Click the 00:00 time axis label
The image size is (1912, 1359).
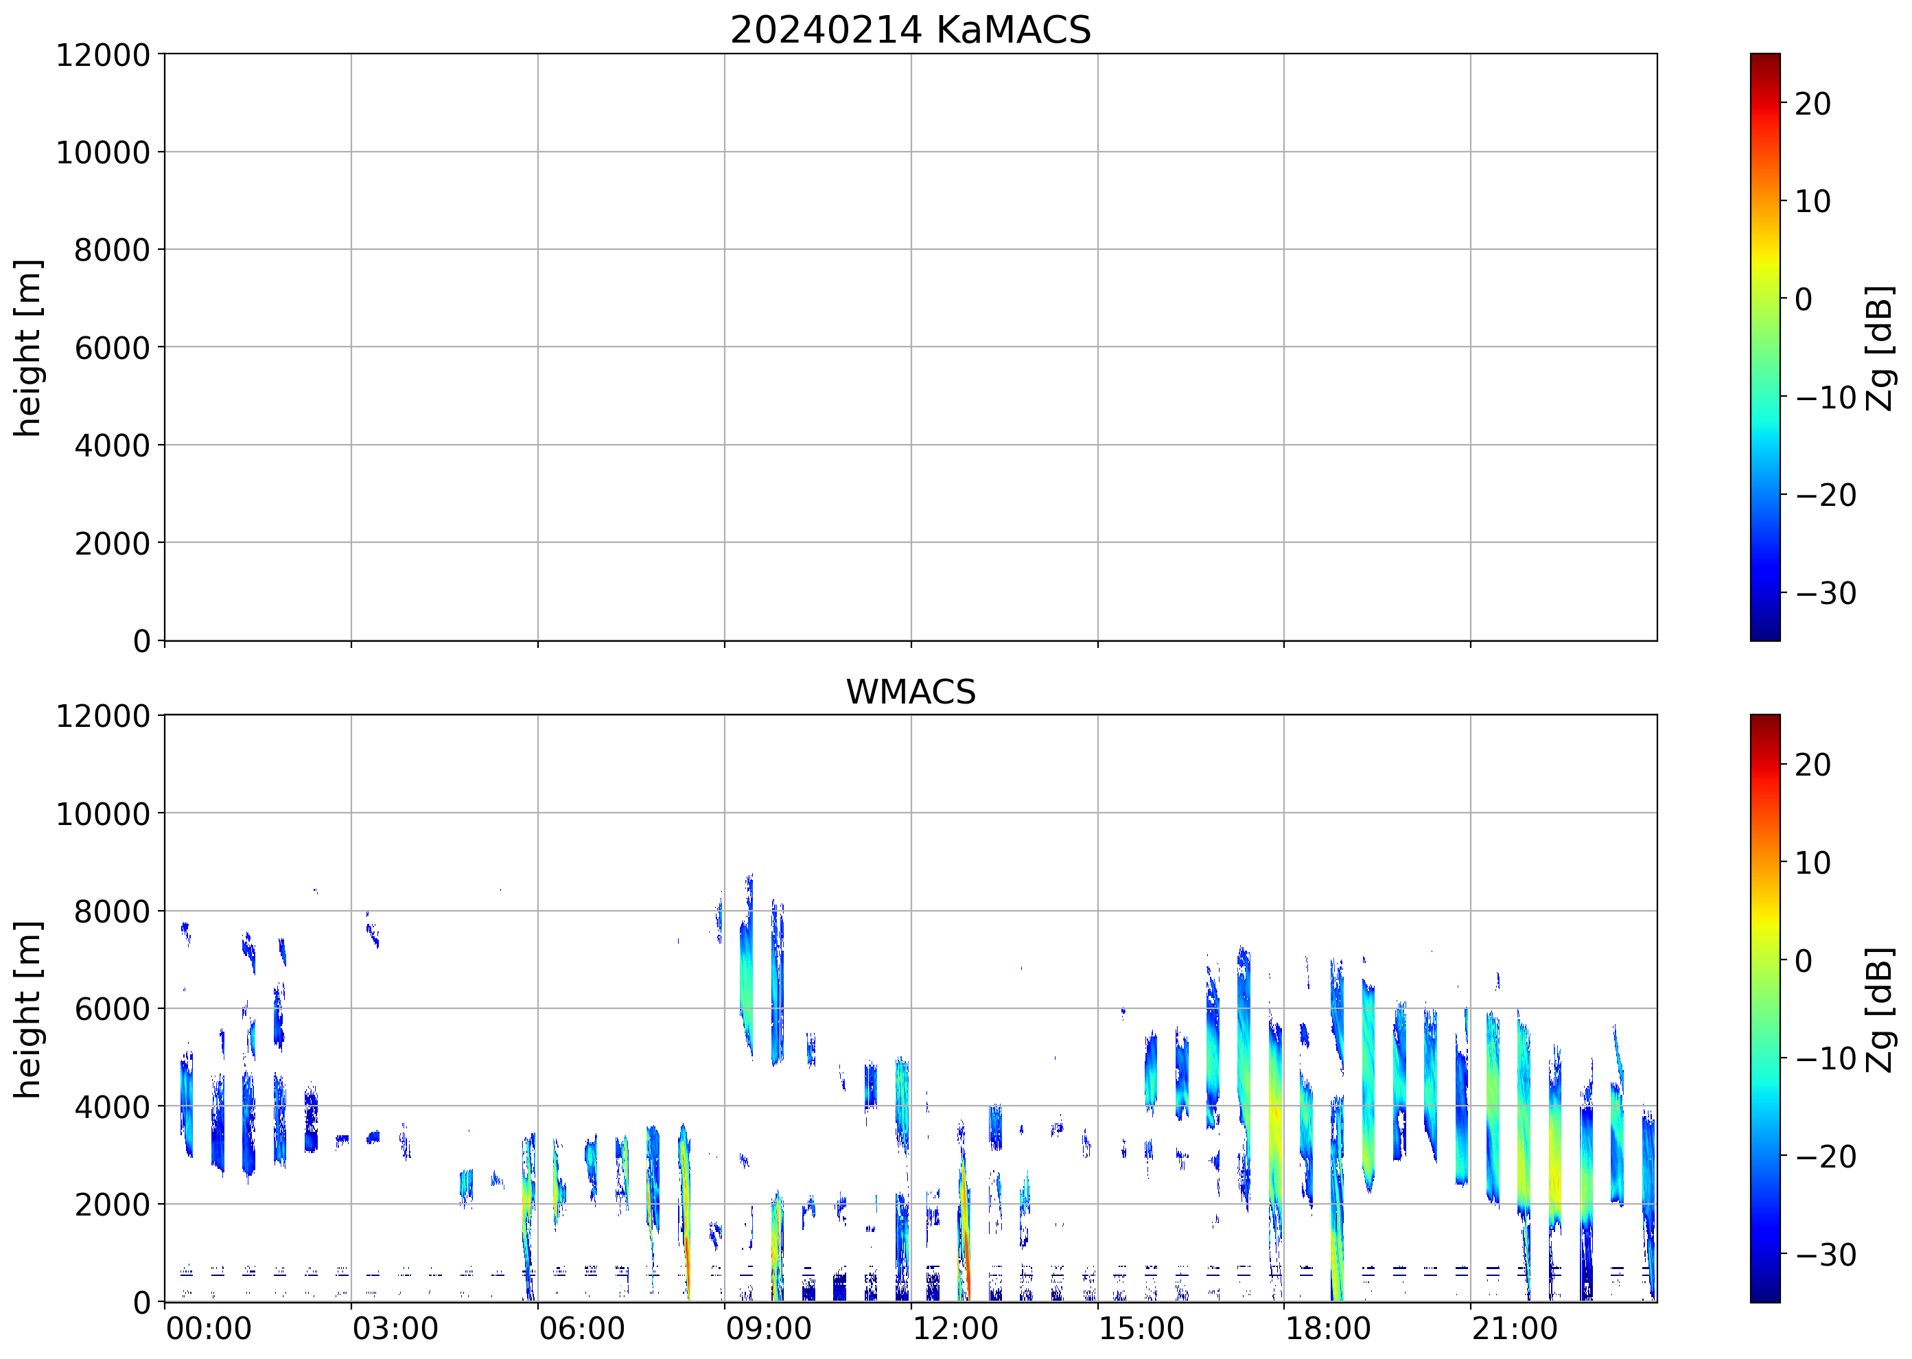coord(209,1329)
